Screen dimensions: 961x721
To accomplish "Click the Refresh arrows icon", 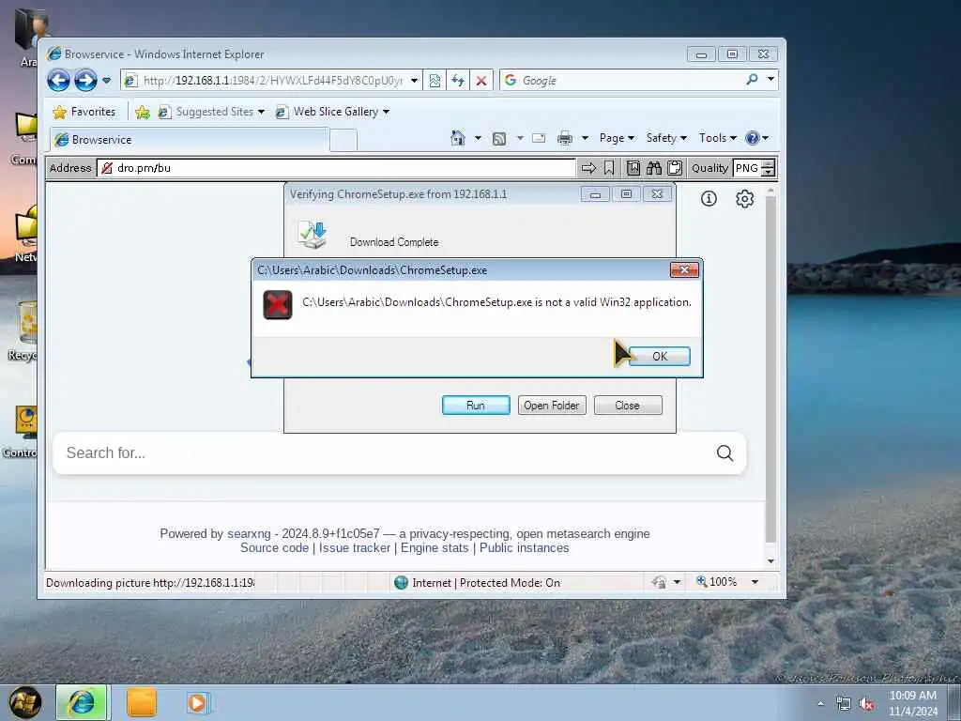I will 458,81.
